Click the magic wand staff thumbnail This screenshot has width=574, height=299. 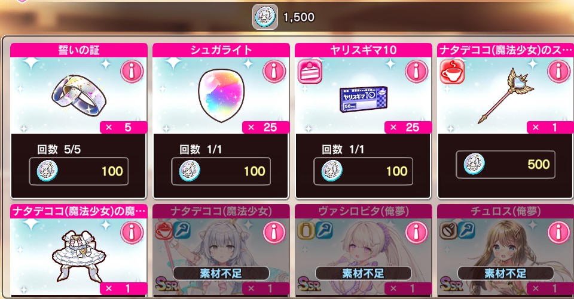(506, 95)
